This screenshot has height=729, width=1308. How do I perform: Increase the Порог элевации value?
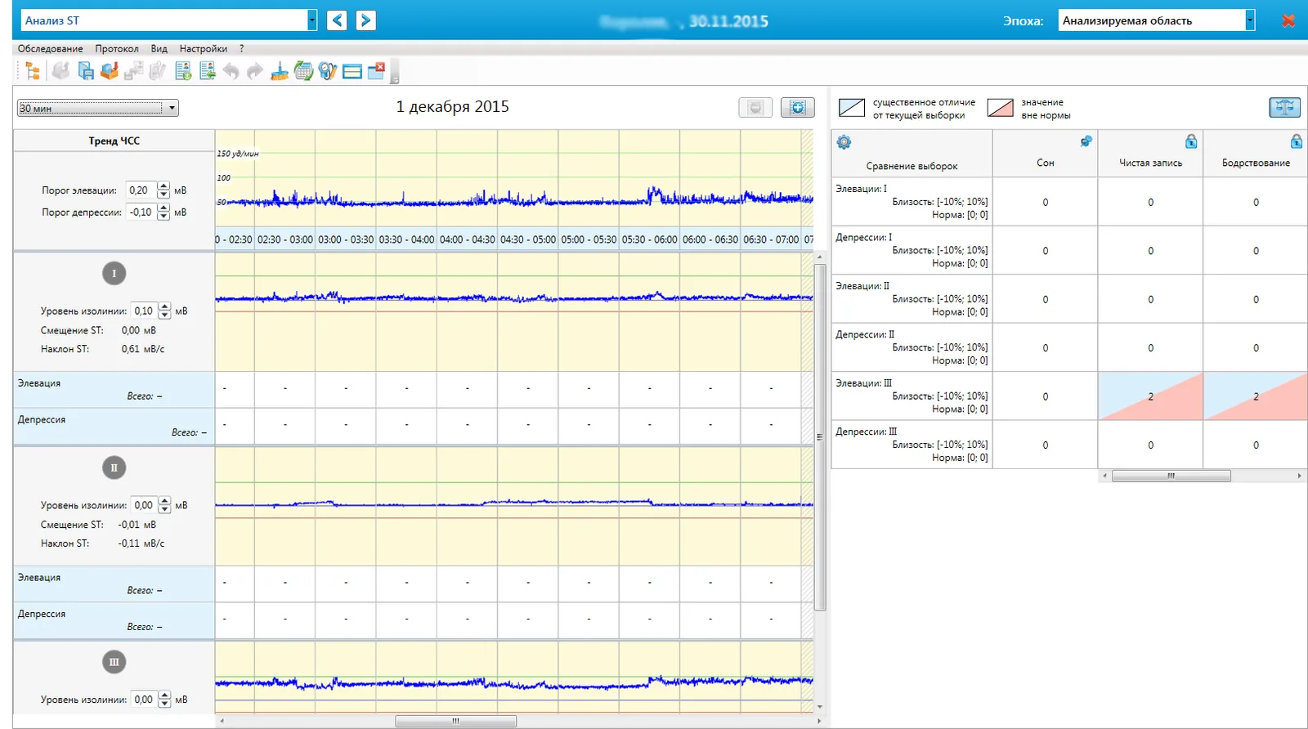[163, 186]
